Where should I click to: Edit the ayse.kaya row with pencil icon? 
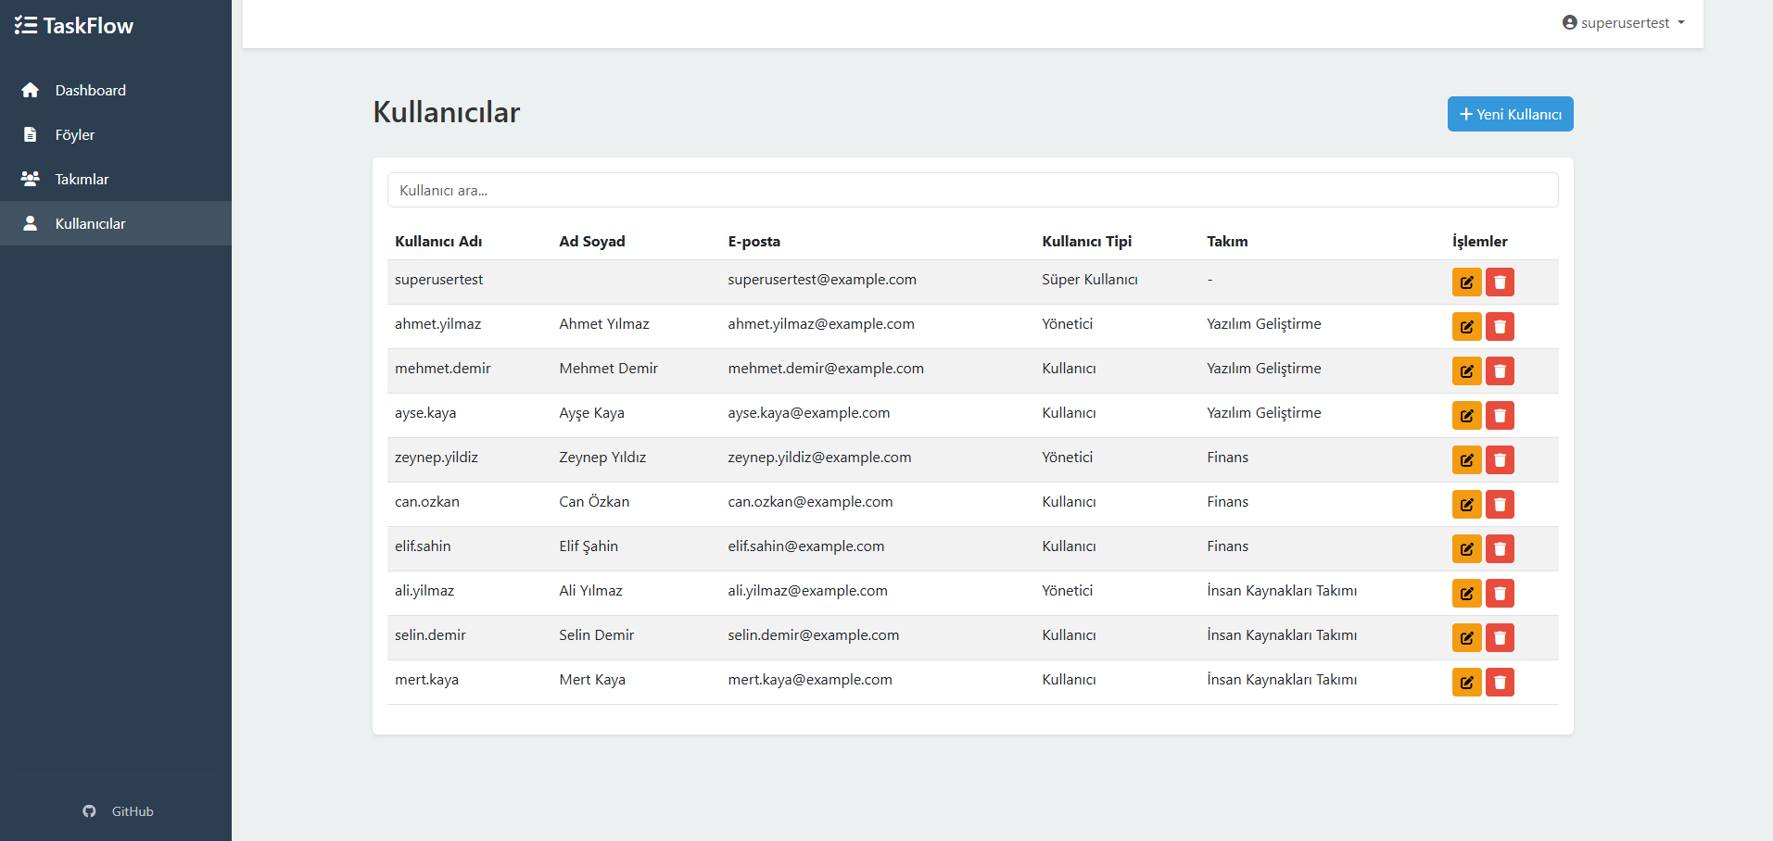coord(1466,416)
